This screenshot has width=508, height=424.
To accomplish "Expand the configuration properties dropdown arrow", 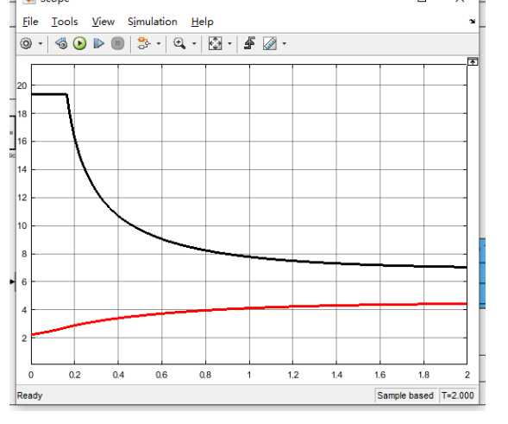I will click(x=41, y=43).
